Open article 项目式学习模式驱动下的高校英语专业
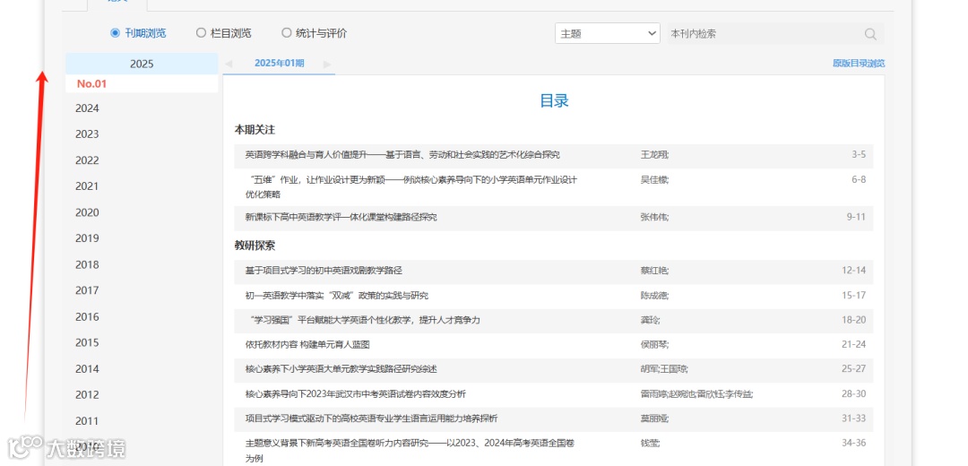The image size is (968, 466). (x=371, y=419)
